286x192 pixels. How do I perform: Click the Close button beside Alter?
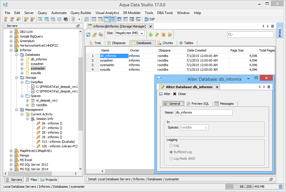point(179,94)
